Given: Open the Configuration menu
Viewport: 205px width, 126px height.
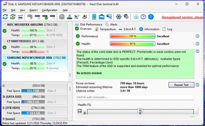Looking at the screenshot, I should pos(49,10).
